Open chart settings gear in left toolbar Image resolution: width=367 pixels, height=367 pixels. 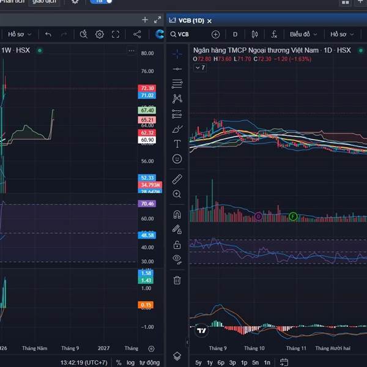pyautogui.click(x=100, y=34)
